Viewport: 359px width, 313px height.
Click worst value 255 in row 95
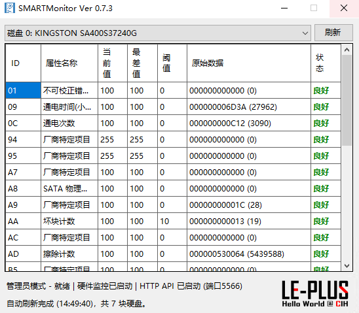tap(142, 156)
